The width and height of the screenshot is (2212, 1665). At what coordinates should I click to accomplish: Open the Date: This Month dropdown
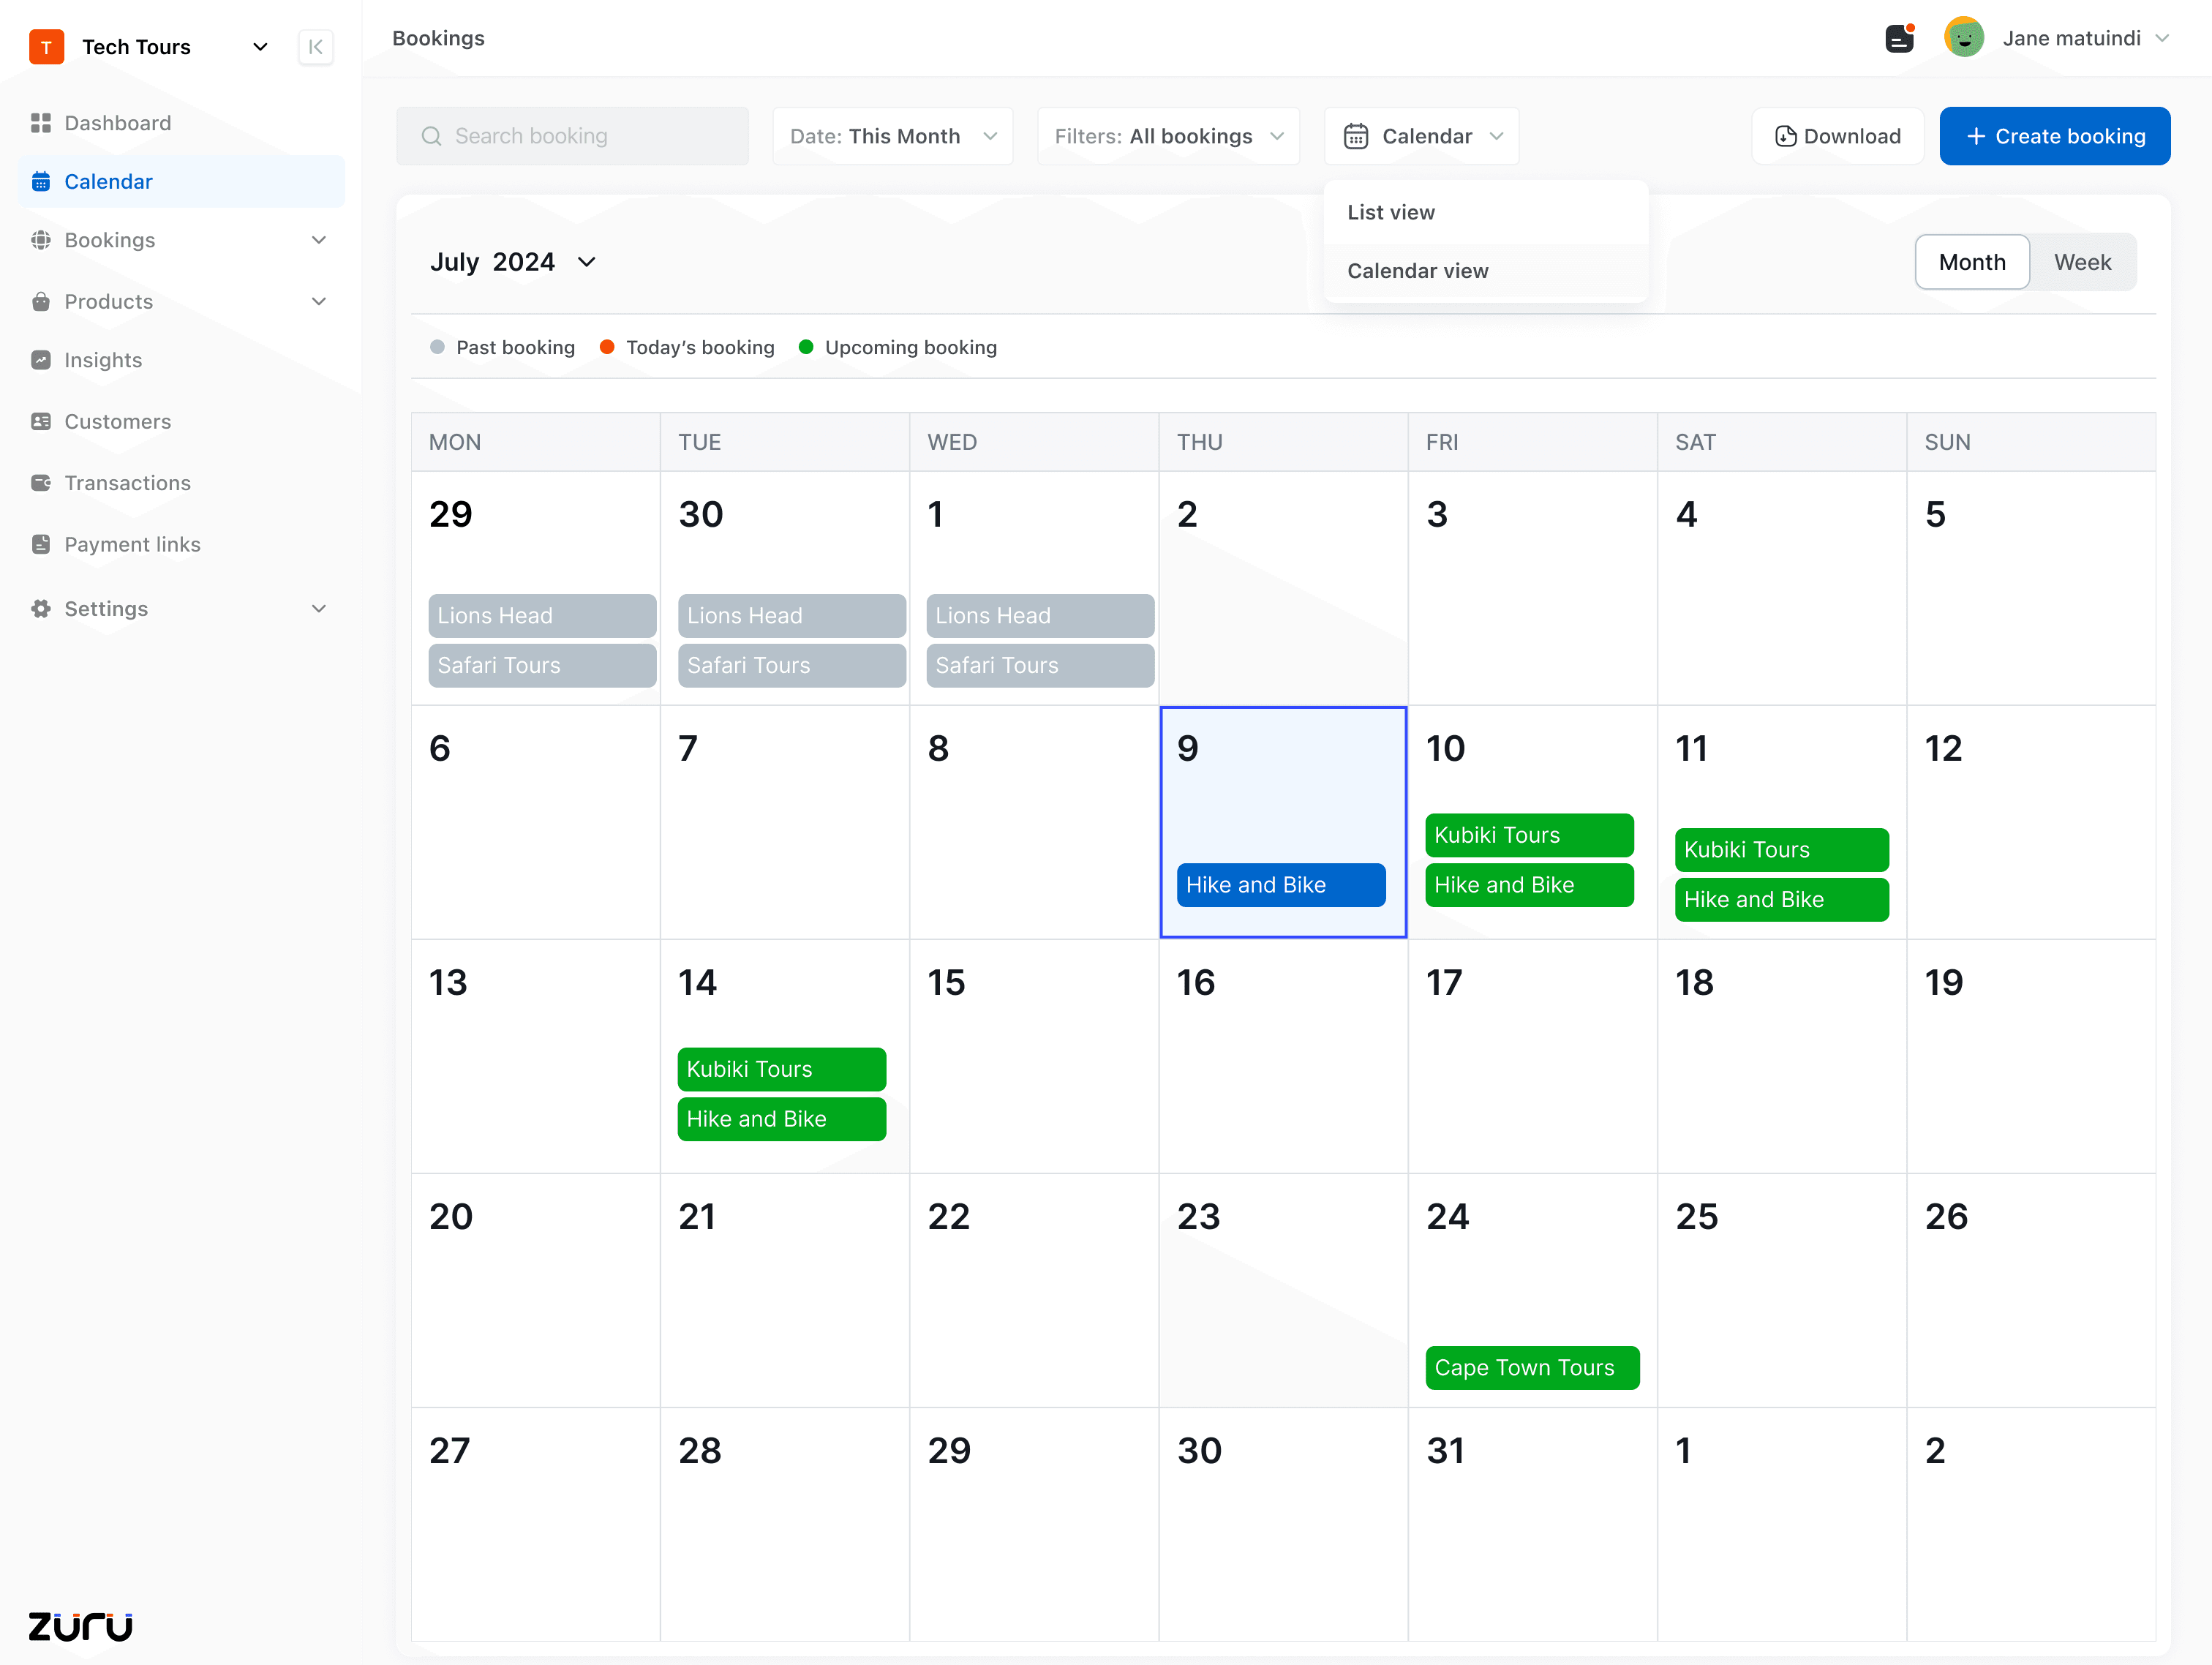click(892, 136)
